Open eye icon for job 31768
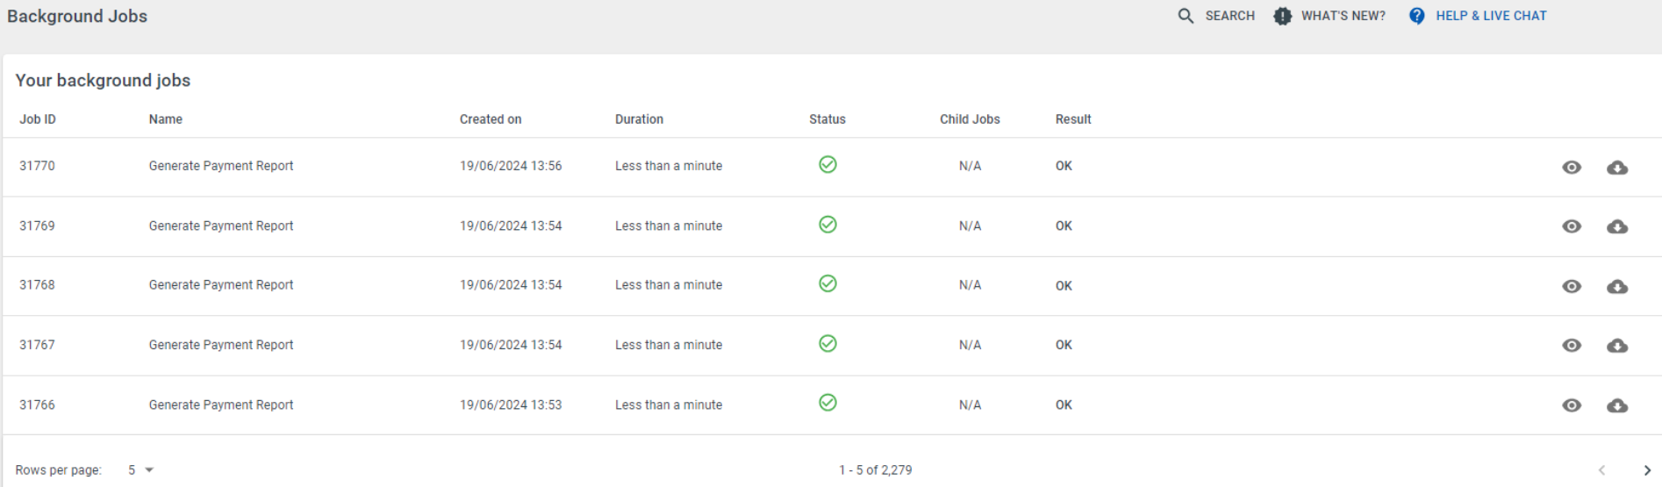The image size is (1662, 487). [x=1572, y=286]
